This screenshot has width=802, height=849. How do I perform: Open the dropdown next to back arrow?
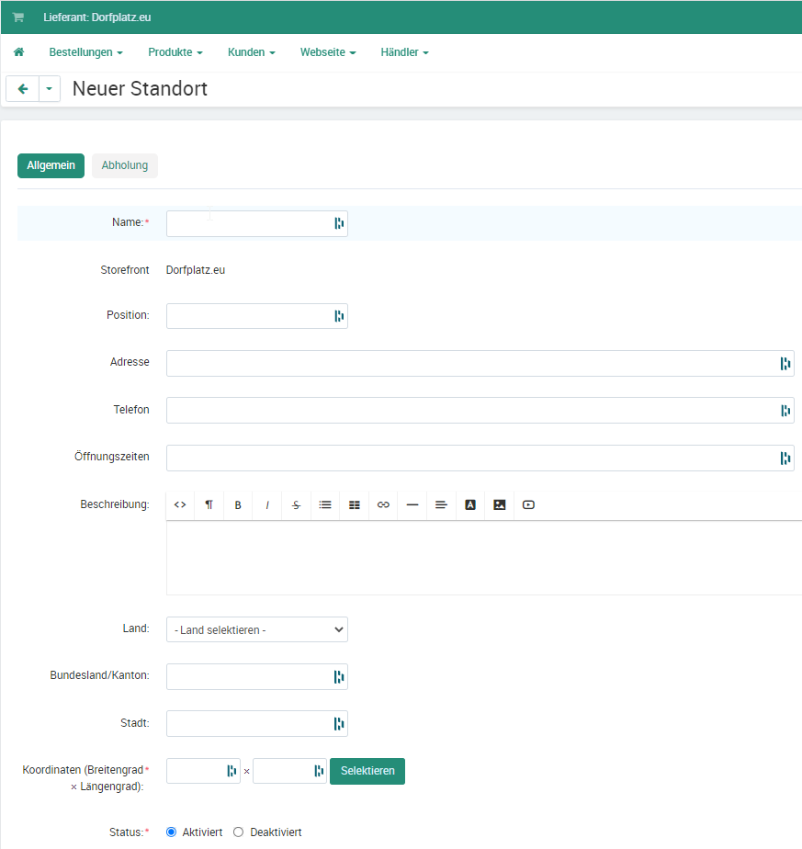pyautogui.click(x=50, y=89)
